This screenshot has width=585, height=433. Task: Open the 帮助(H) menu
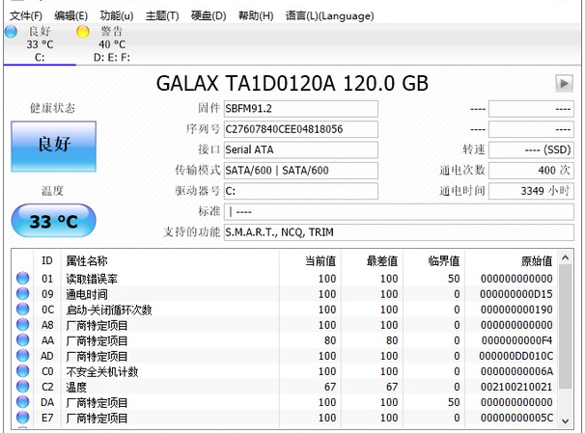pos(256,15)
